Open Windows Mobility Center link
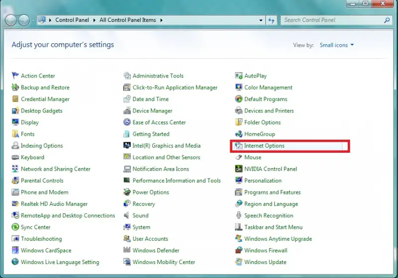The height and width of the screenshot is (278, 398). pyautogui.click(x=164, y=262)
